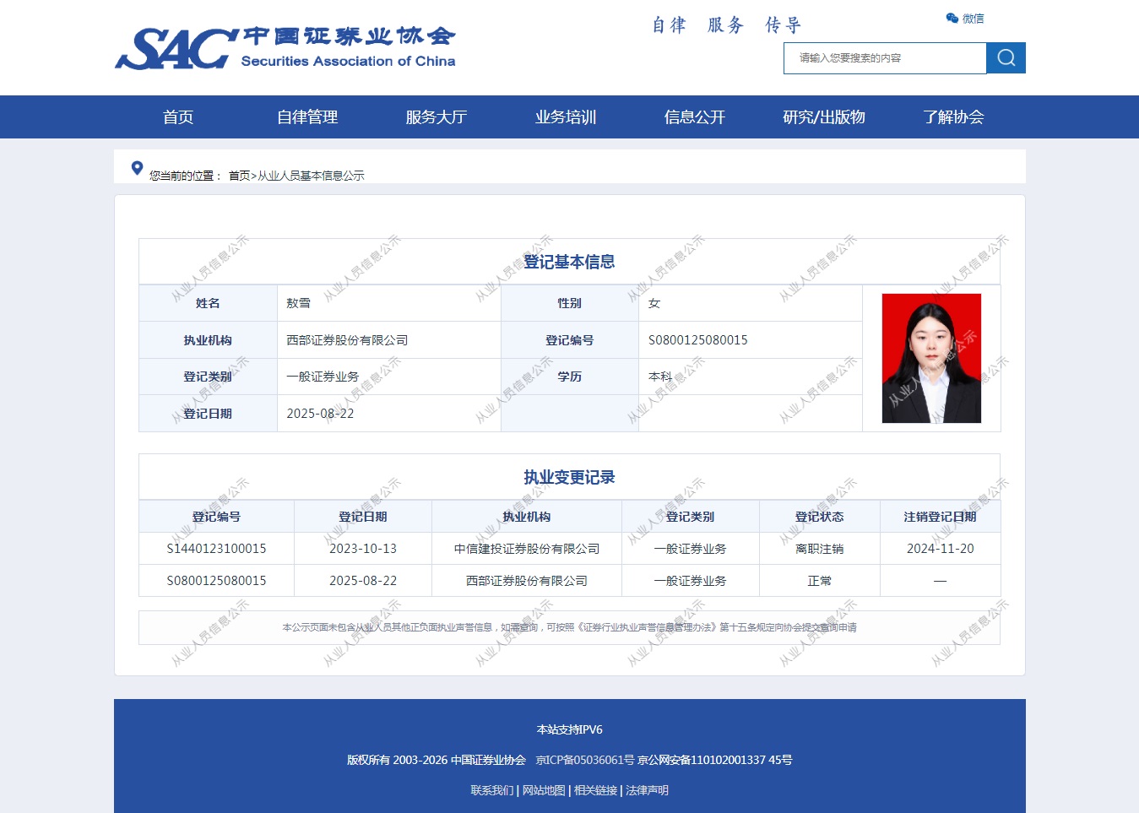
Task: Open 信息公开 in the navigation bar
Action: [x=695, y=117]
